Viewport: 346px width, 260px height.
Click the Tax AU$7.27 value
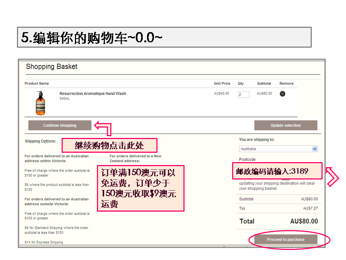click(310, 208)
